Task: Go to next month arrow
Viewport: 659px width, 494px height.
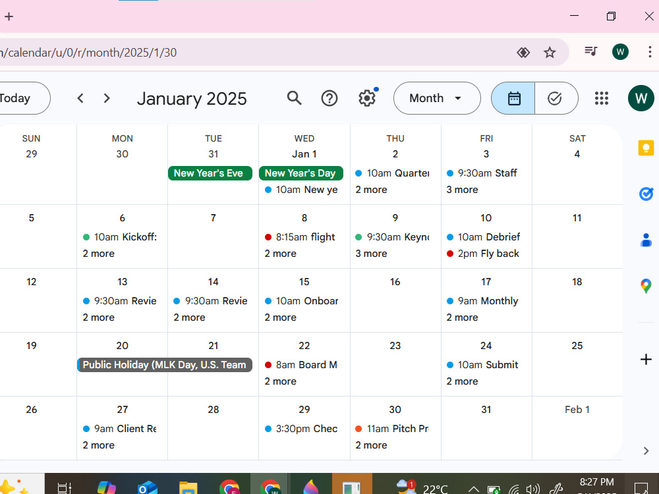Action: pyautogui.click(x=107, y=98)
